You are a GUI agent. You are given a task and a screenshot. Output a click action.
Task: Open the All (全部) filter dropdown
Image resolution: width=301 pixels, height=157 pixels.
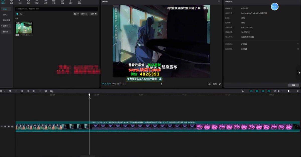coord(94,14)
